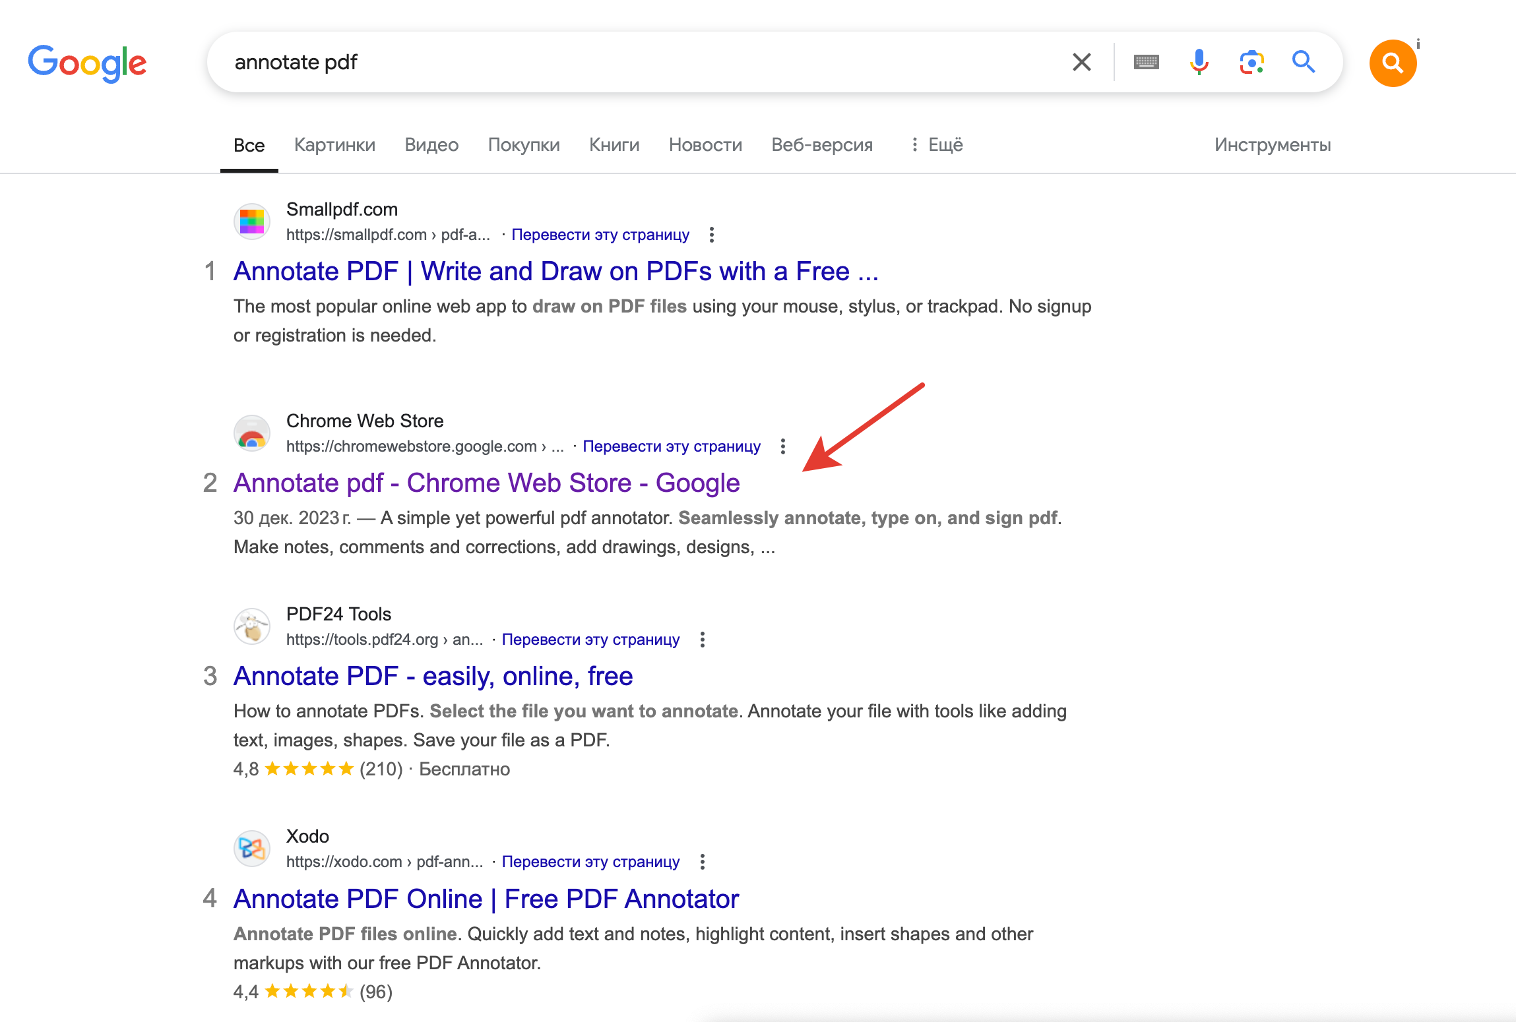The image size is (1516, 1022).
Task: Clear the search query with the X icon
Action: 1082,62
